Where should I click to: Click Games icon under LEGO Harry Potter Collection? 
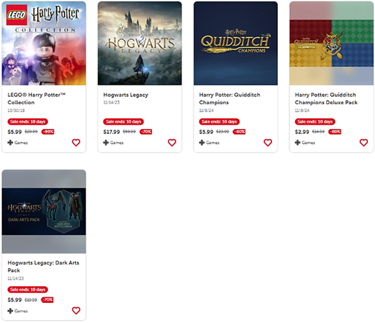[10, 143]
